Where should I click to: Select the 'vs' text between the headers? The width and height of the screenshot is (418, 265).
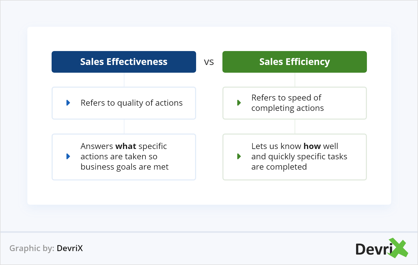[209, 62]
